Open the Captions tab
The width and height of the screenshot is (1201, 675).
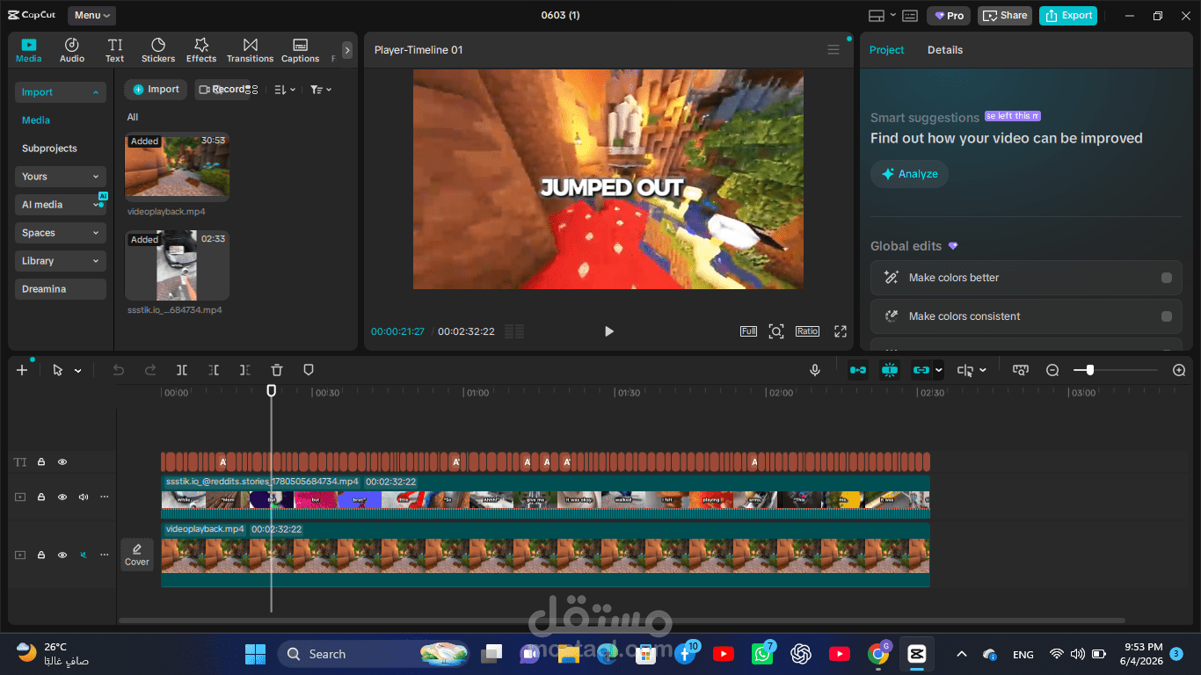click(301, 51)
